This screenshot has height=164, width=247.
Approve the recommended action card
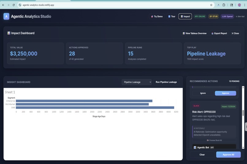point(226,93)
